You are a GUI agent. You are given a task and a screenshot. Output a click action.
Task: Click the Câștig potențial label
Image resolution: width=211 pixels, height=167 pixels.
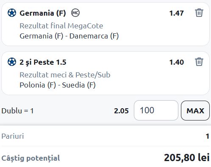[31, 158]
